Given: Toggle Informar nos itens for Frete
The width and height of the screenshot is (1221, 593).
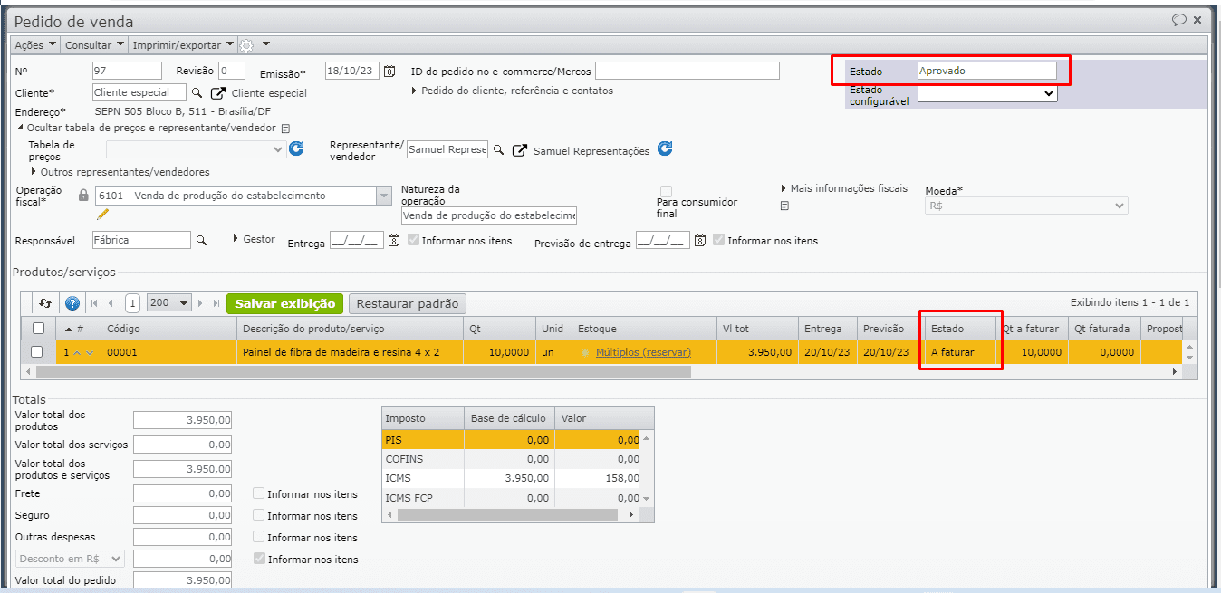Looking at the screenshot, I should pyautogui.click(x=258, y=493).
